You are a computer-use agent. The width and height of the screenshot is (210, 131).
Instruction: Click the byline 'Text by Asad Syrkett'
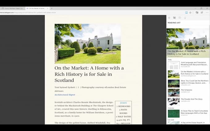(x=65, y=87)
